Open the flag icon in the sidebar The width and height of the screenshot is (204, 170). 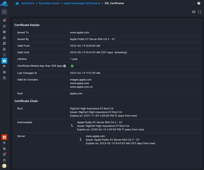coord(4,66)
